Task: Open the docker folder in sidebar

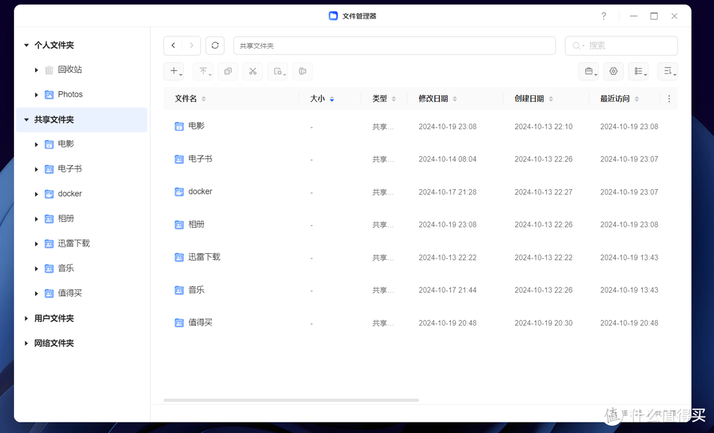Action: tap(69, 194)
